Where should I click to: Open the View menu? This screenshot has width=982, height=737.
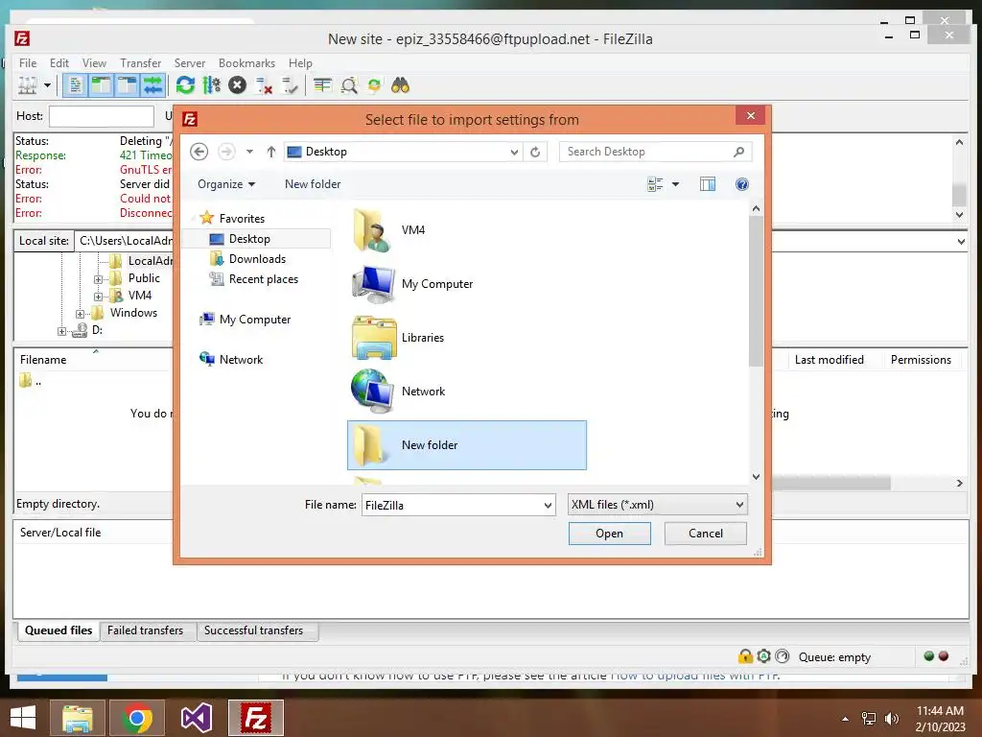coord(94,63)
